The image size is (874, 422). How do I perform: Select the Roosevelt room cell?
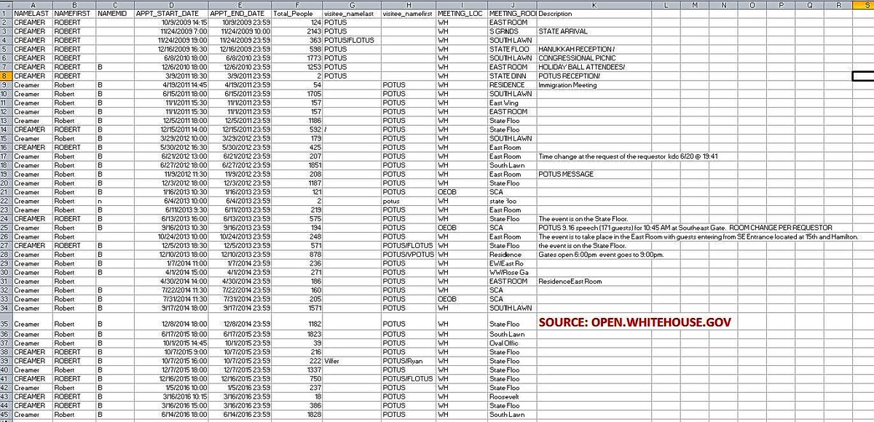click(512, 397)
